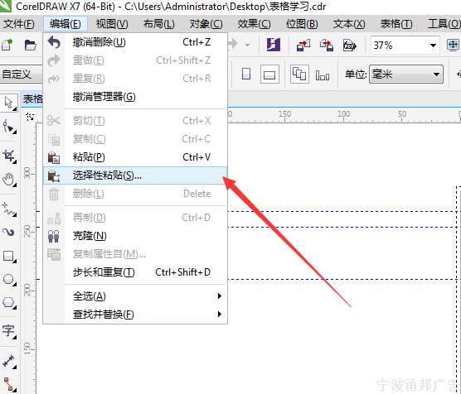
Task: Open the 毫米 units dropdown
Action: tap(406, 74)
